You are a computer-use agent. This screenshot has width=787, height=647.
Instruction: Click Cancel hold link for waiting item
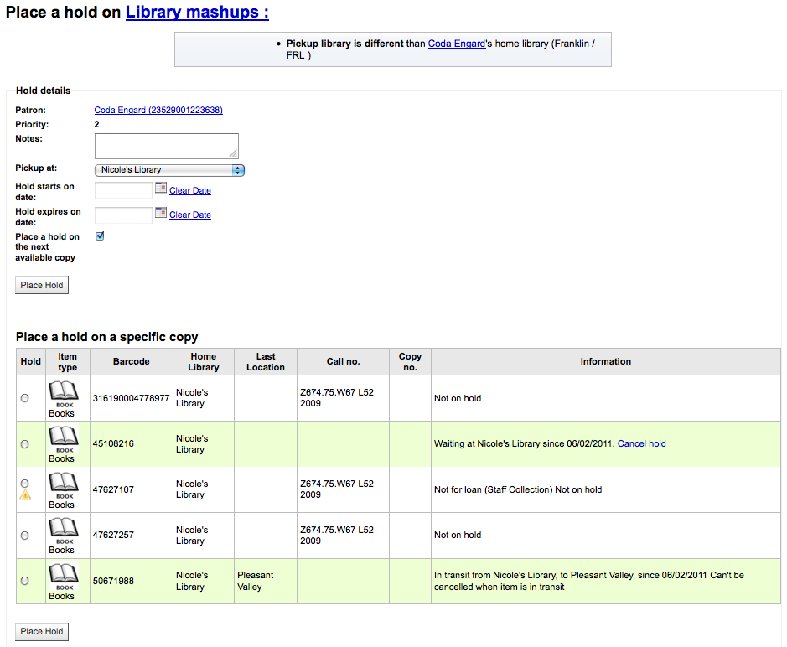click(x=641, y=443)
